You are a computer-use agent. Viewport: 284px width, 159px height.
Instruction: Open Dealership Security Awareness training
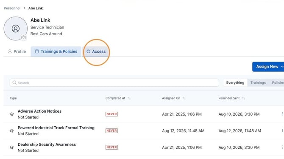(x=47, y=145)
